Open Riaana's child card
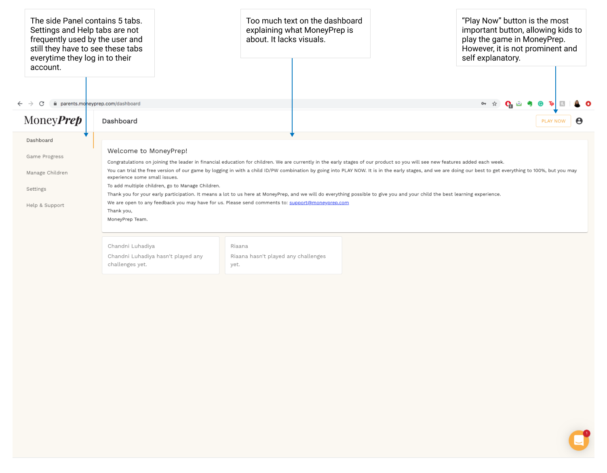 click(283, 255)
